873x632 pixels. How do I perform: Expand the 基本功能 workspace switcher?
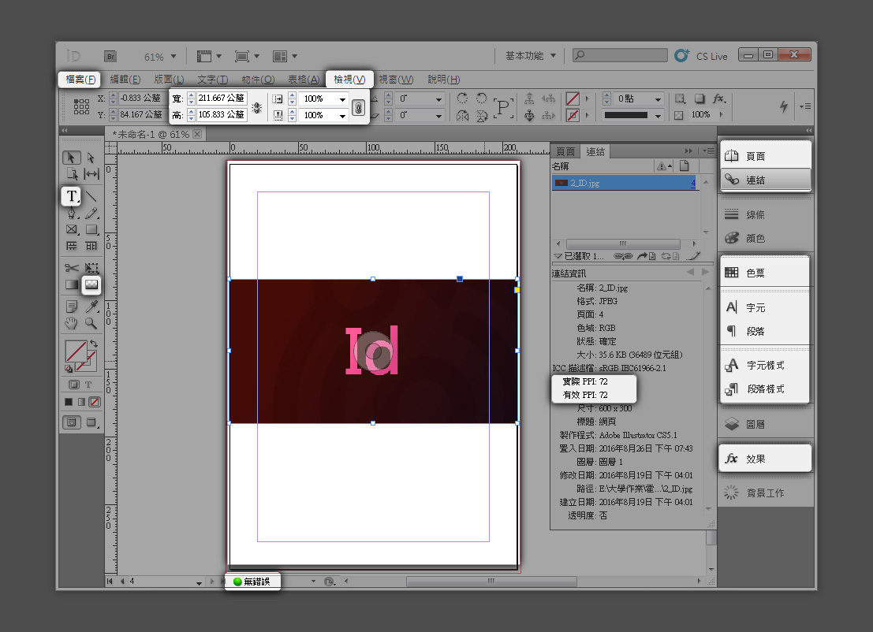tap(532, 56)
